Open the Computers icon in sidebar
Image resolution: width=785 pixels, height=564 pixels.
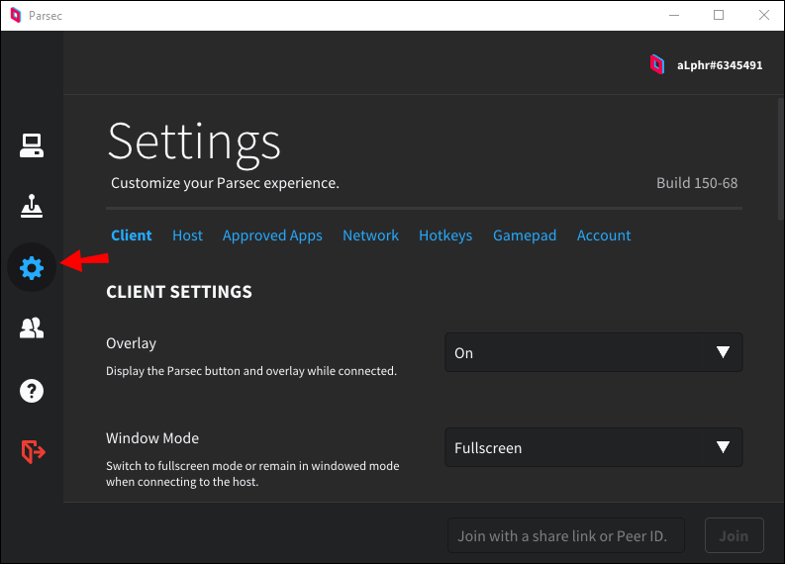(32, 146)
